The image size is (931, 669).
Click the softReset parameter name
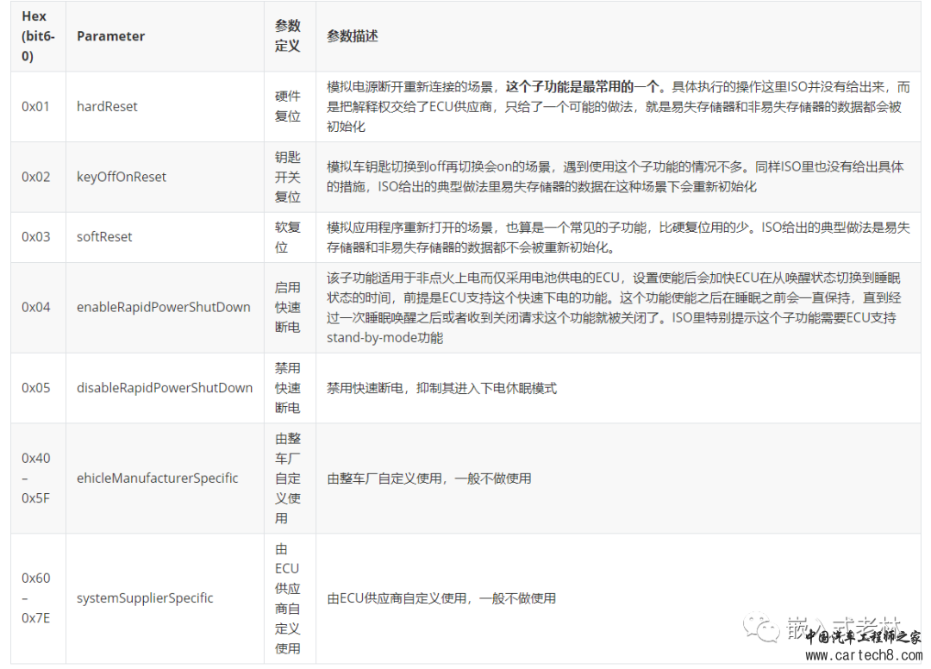click(x=104, y=237)
